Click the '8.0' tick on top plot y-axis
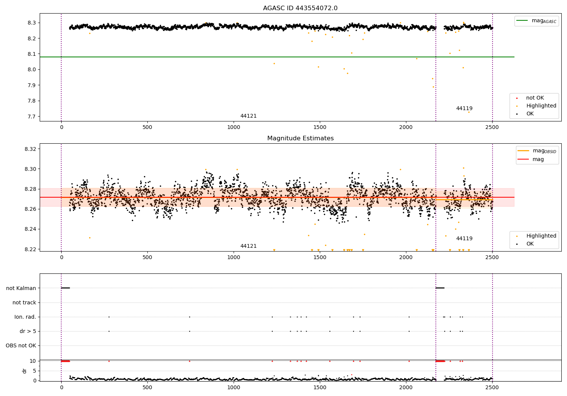This screenshot has height=396, width=567. [x=33, y=70]
